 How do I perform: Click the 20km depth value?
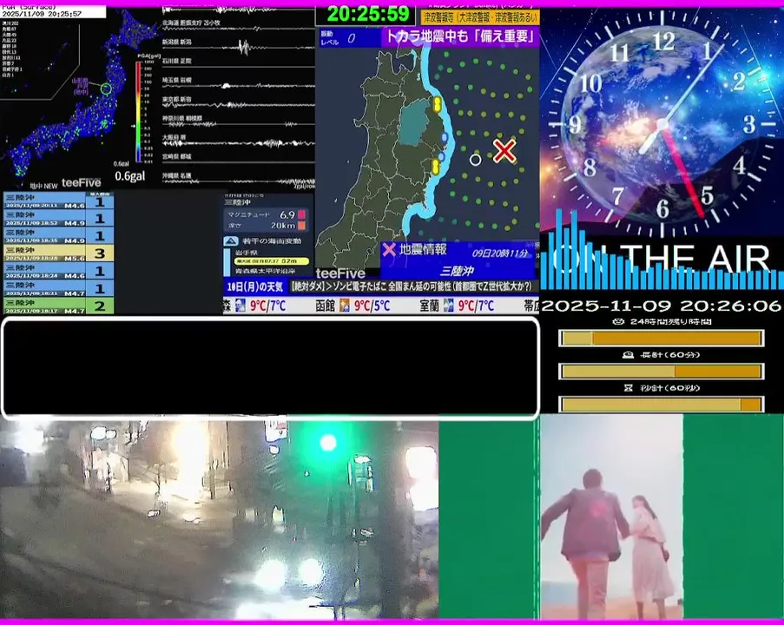pyautogui.click(x=282, y=226)
